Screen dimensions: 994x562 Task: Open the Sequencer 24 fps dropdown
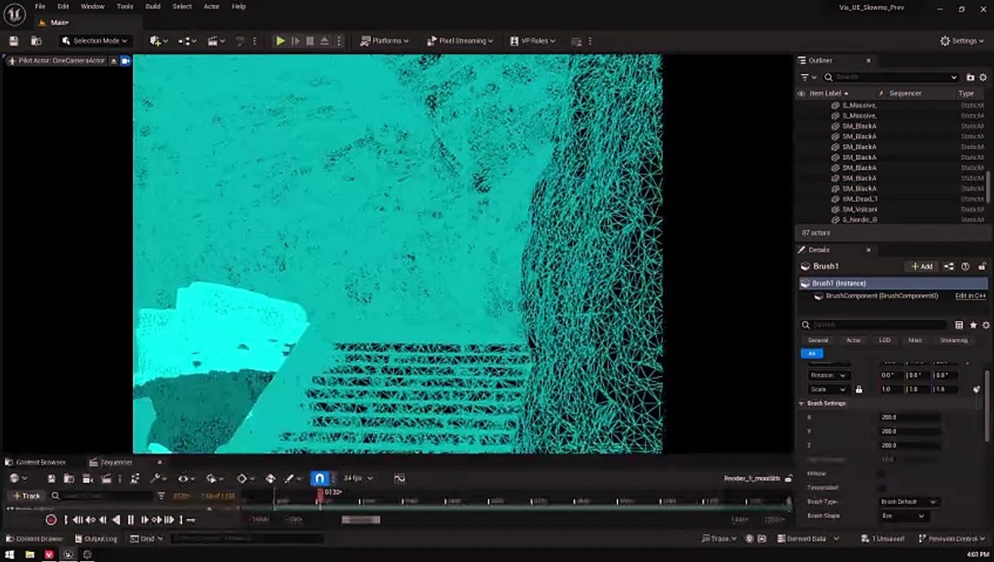click(358, 478)
